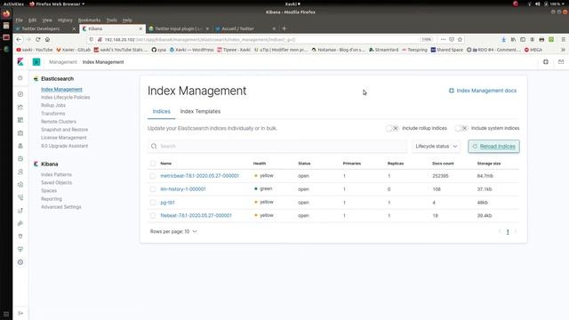The width and height of the screenshot is (569, 320).
Task: Open Advanced Settings link
Action: point(61,207)
